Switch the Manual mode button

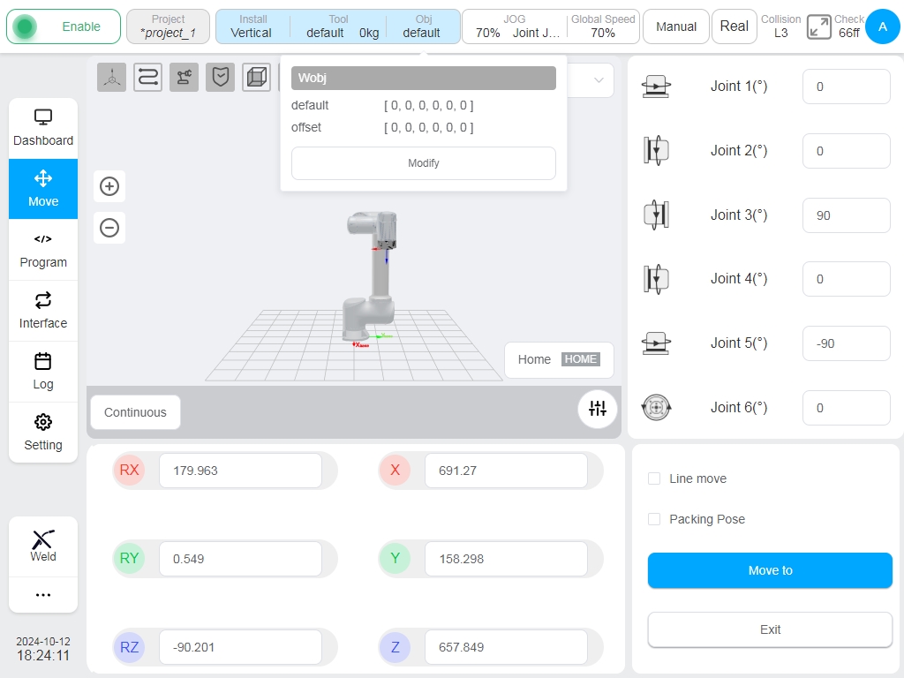[x=675, y=26]
